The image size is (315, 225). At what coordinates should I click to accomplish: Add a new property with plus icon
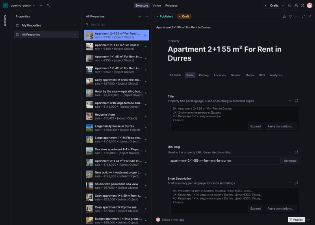coord(140,17)
